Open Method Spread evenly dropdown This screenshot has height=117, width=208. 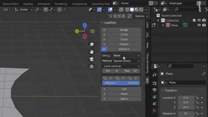point(126,61)
